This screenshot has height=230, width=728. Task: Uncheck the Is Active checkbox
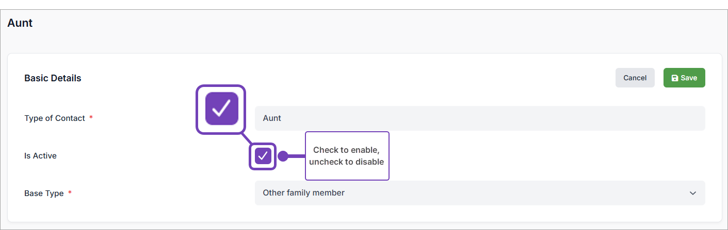(x=263, y=156)
